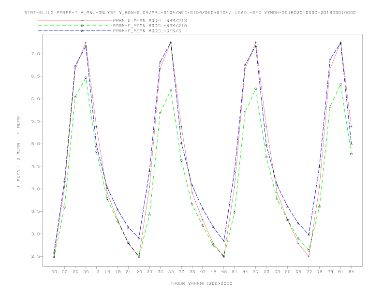383x296 pixels.
Task: Click y-axis tick label 2.5
Action: (x=36, y=256)
